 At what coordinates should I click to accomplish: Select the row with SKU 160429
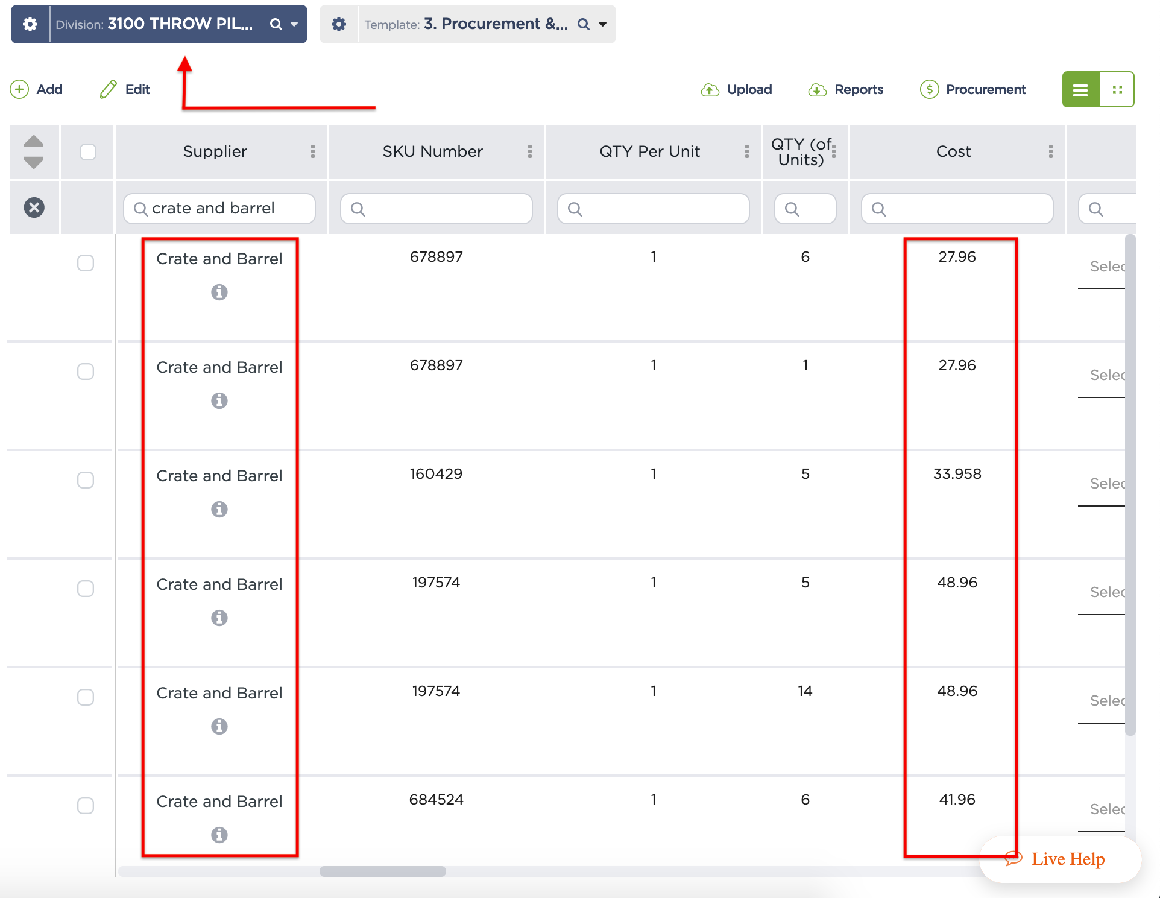[86, 480]
